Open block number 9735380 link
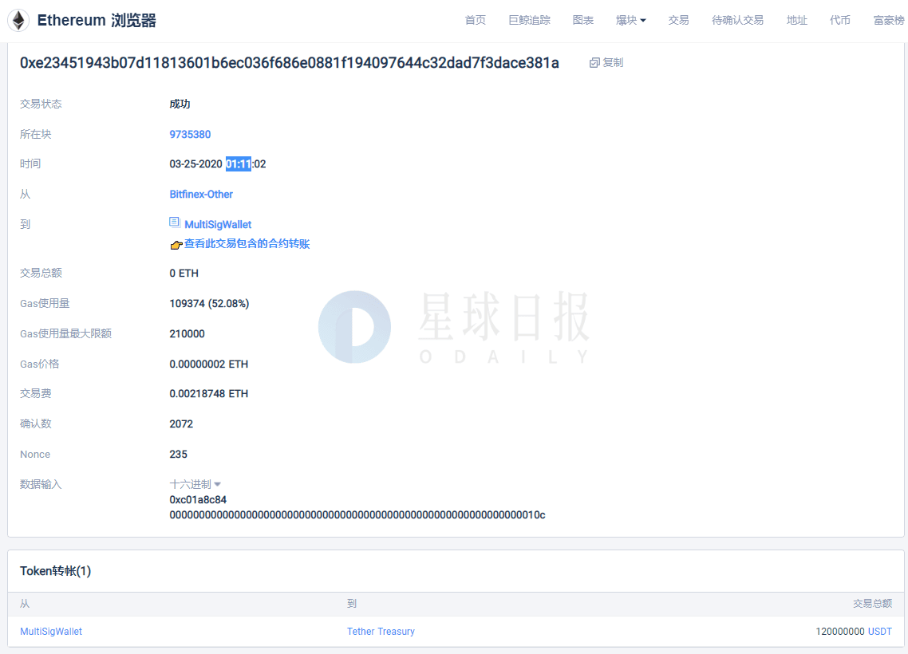The height and width of the screenshot is (654, 908). [190, 134]
